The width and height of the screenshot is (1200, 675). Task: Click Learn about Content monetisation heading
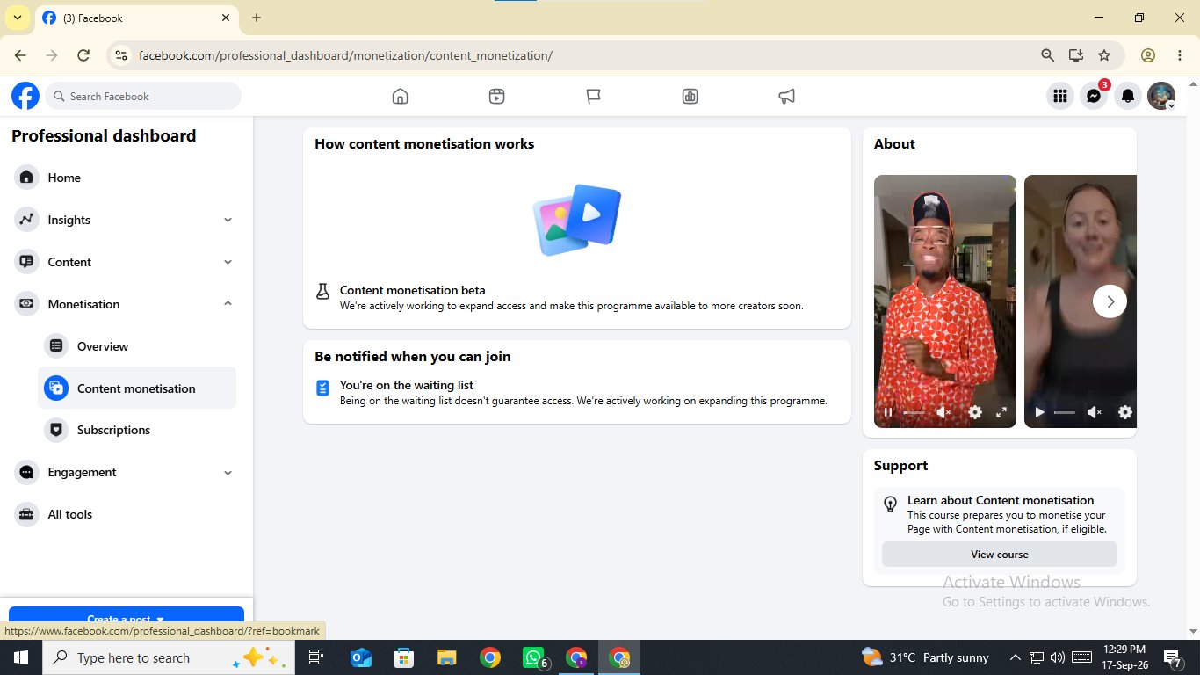1001,500
